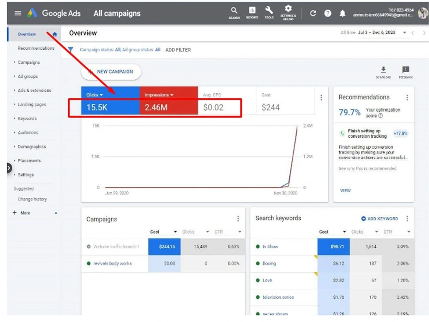
Task: Click the $98.71 cost cell
Action: (x=333, y=247)
